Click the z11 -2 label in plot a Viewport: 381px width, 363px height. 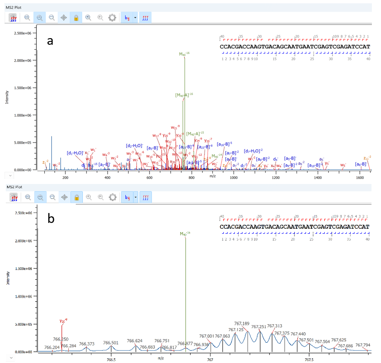pos(367,158)
